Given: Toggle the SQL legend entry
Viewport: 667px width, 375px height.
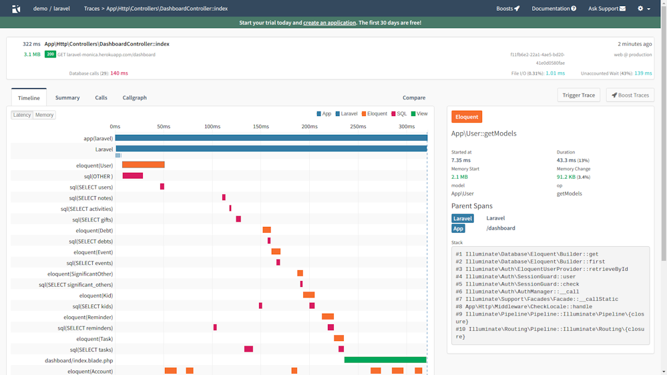Looking at the screenshot, I should [x=399, y=114].
